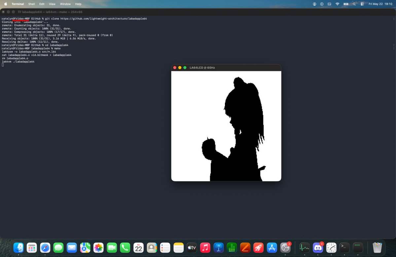Launch Safari from the Dock
Viewport: 396px width, 257px height.
point(45,248)
